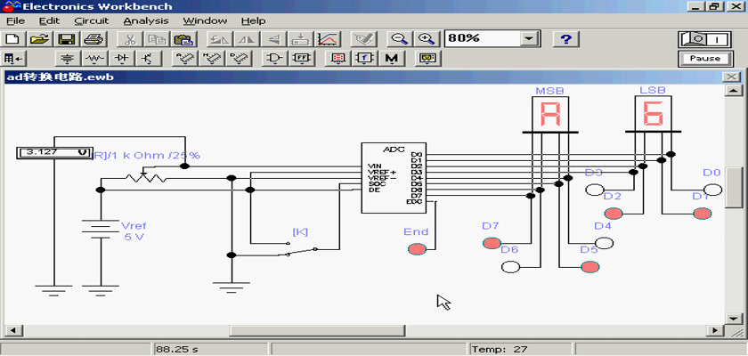
Task: Open the File menu
Action: tap(15, 21)
